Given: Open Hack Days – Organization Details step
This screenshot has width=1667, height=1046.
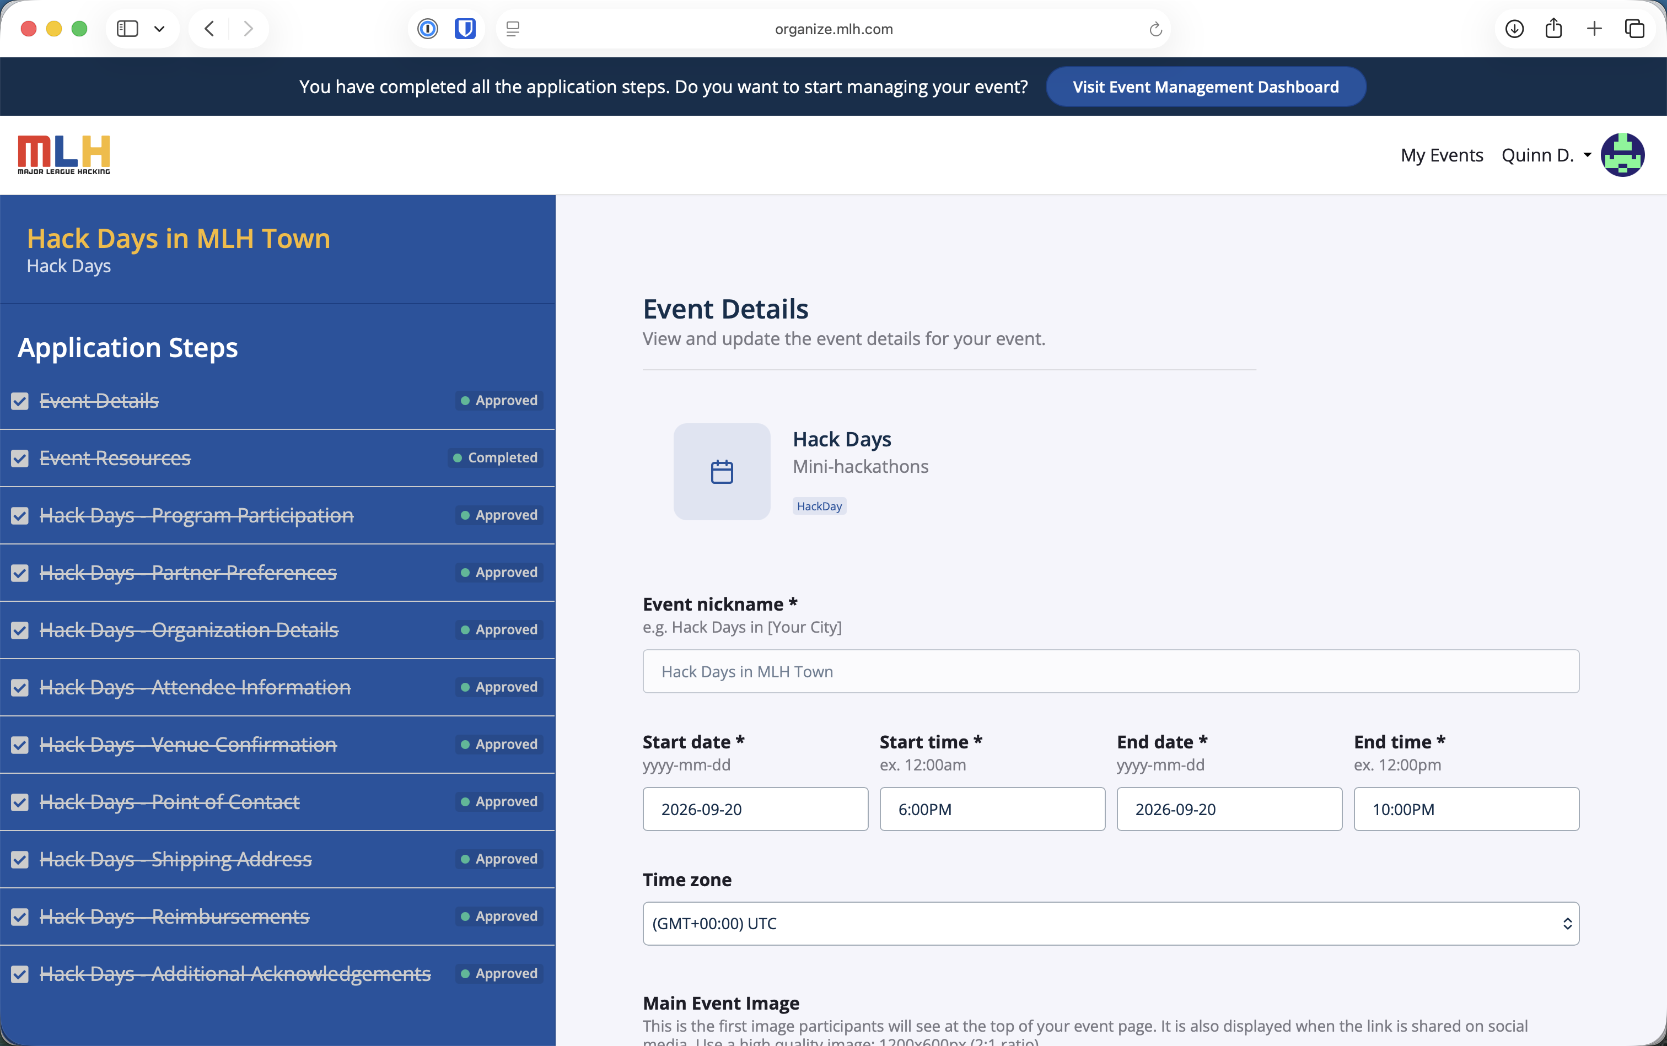Looking at the screenshot, I should (189, 629).
